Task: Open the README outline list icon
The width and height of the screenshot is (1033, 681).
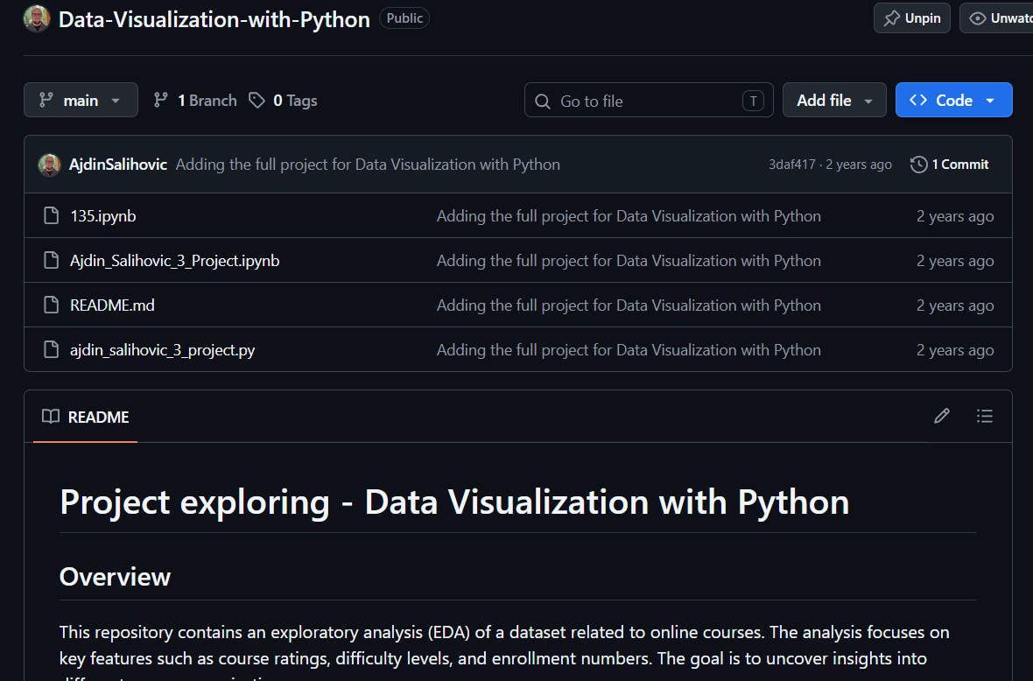Action: point(984,417)
